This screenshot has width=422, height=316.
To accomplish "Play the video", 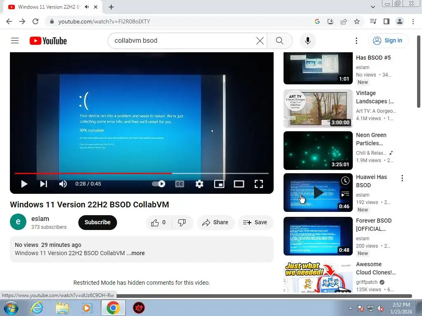I will (24, 184).
